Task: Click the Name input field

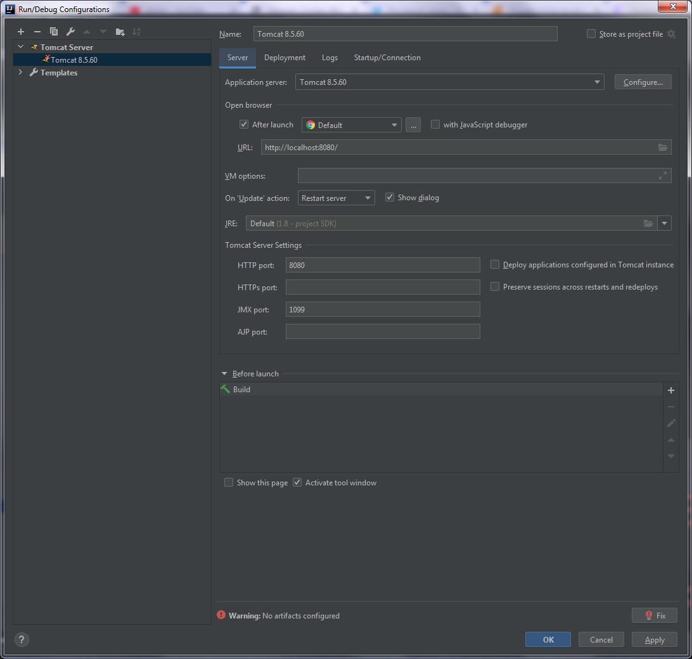Action: [405, 34]
